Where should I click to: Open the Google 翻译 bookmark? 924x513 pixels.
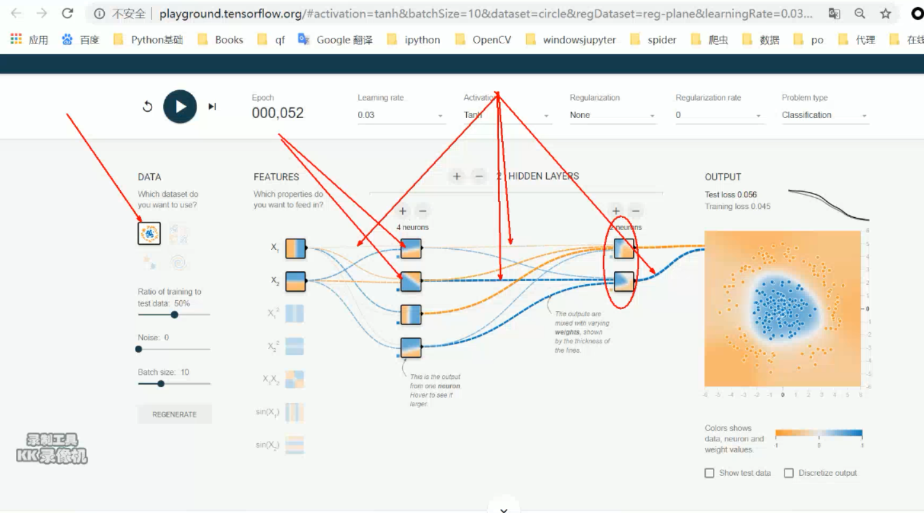click(336, 40)
